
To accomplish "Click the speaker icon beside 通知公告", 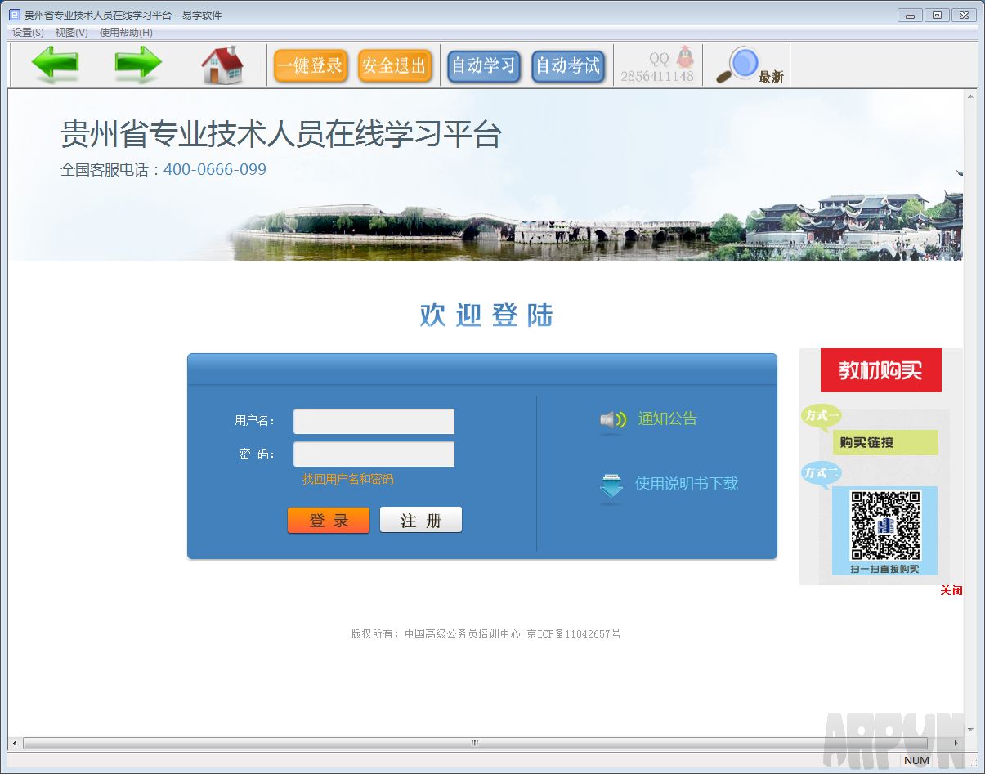I will pos(611,418).
